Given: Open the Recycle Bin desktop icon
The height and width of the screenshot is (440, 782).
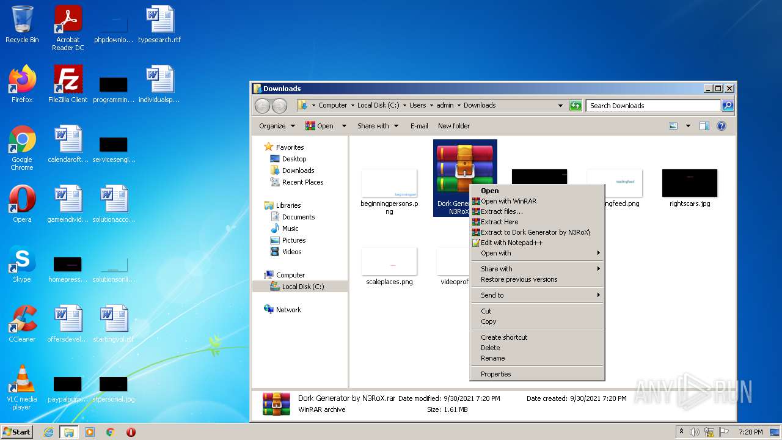Looking at the screenshot, I should pyautogui.click(x=22, y=24).
